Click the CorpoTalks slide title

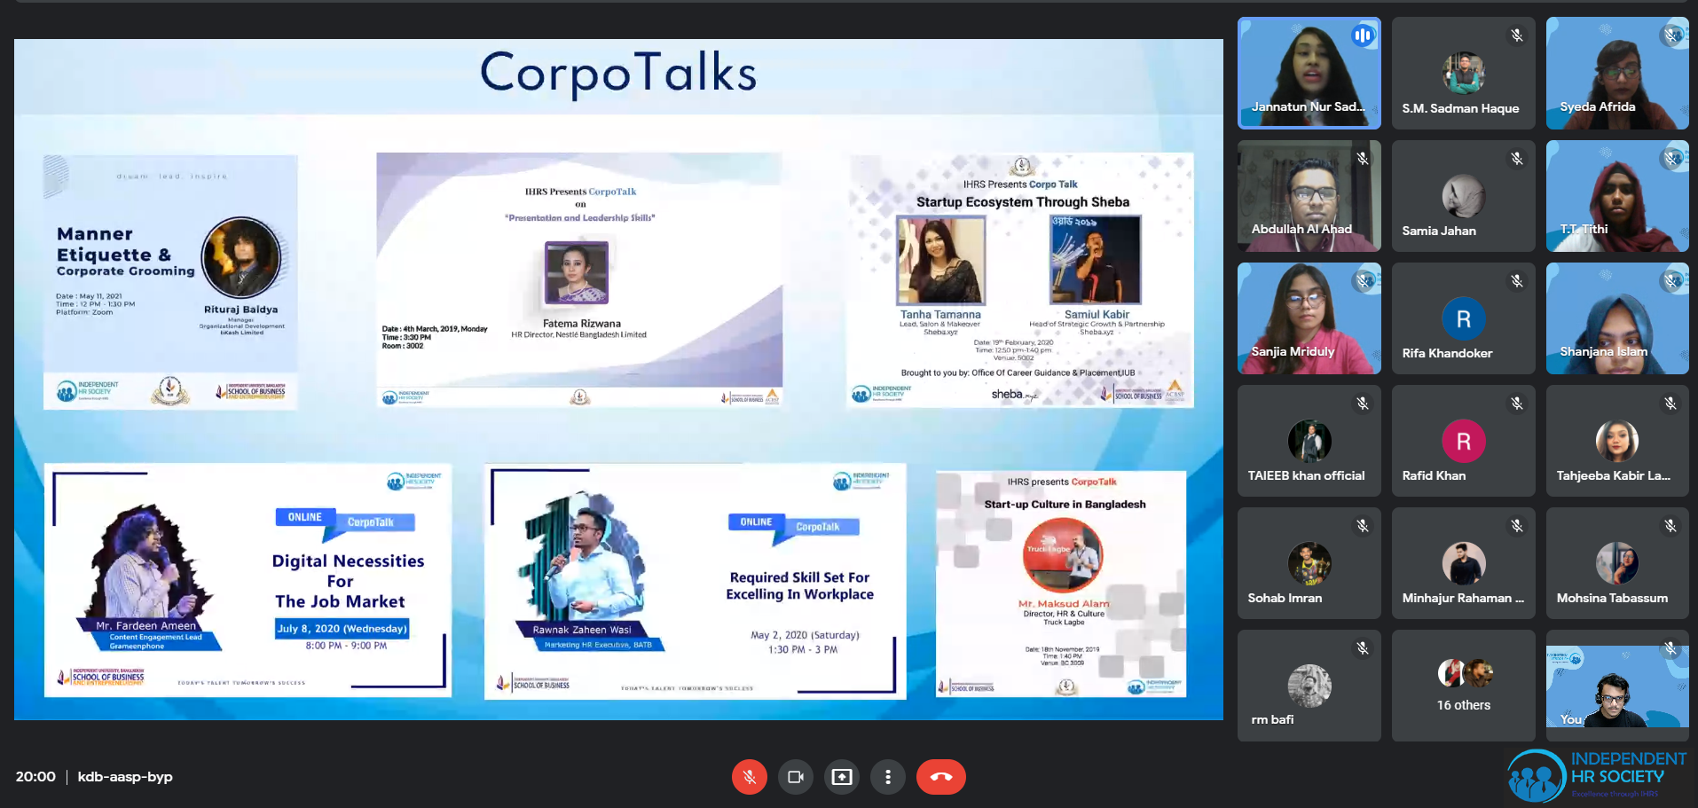[618, 73]
